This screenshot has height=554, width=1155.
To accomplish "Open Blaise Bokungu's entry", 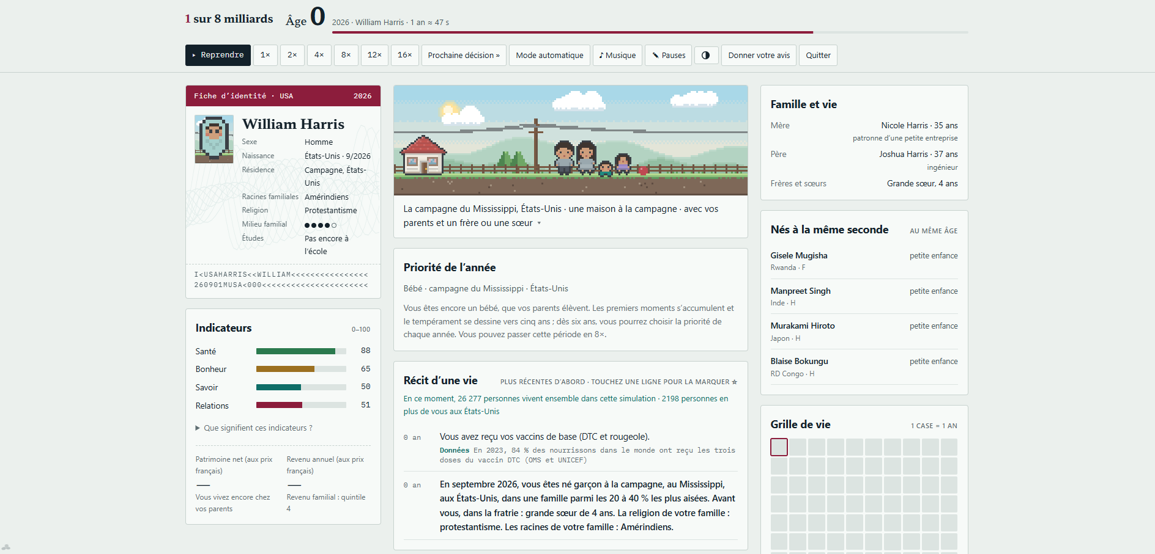I will (864, 367).
